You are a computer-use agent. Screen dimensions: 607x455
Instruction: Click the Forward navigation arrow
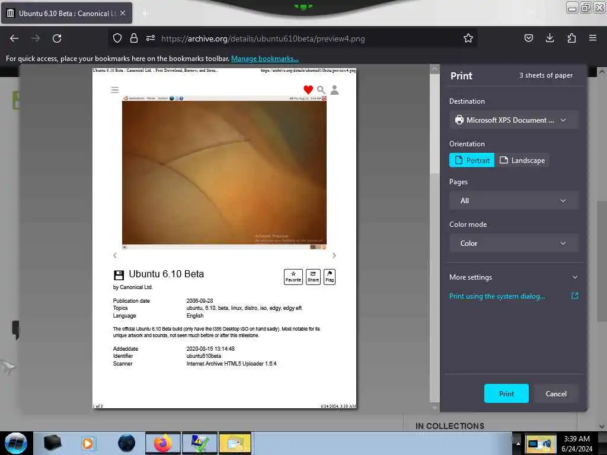[x=35, y=39]
